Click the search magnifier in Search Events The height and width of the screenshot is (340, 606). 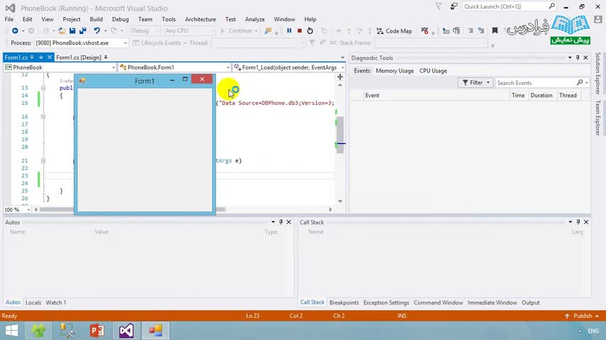pos(580,83)
